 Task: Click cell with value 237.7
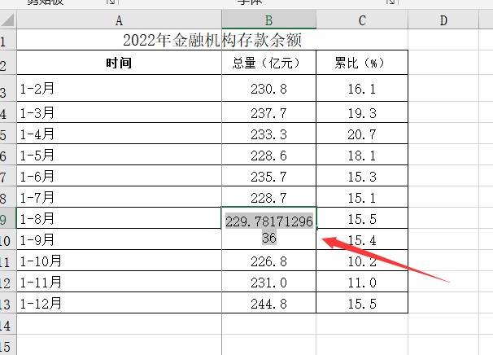[268, 112]
